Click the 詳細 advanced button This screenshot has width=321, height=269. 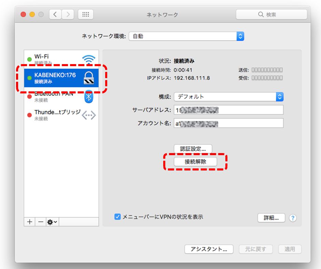click(x=271, y=218)
